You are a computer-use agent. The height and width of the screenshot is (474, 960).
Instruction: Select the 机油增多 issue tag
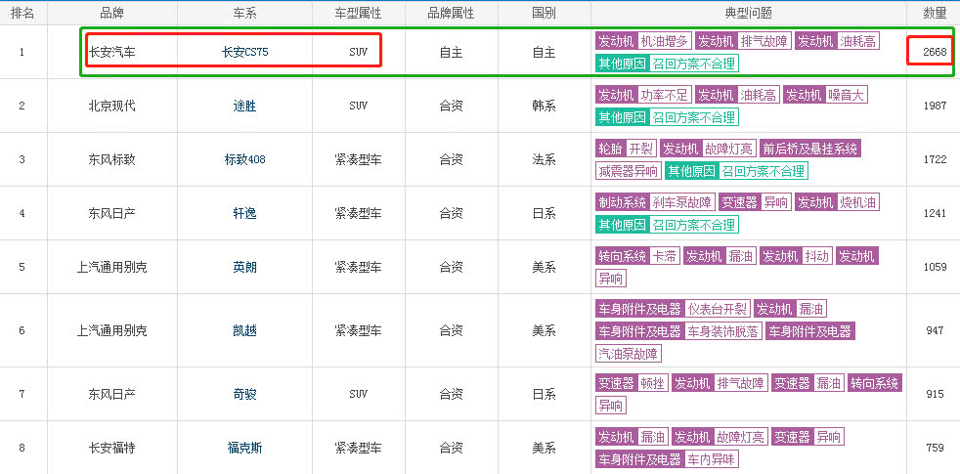coord(665,41)
